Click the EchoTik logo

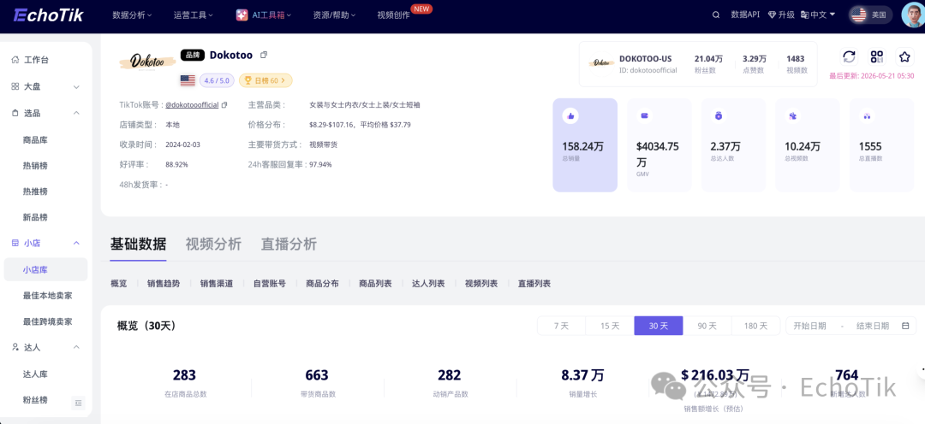click(48, 15)
